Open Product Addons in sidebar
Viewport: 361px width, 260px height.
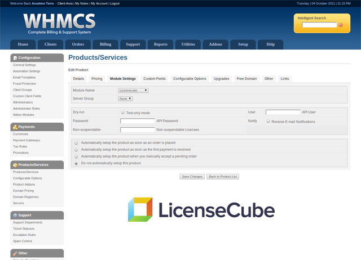point(24,185)
